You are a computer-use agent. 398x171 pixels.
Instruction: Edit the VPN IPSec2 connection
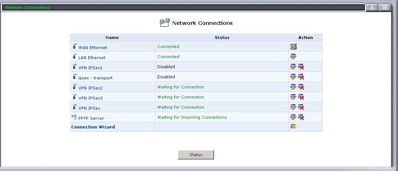pos(293,87)
